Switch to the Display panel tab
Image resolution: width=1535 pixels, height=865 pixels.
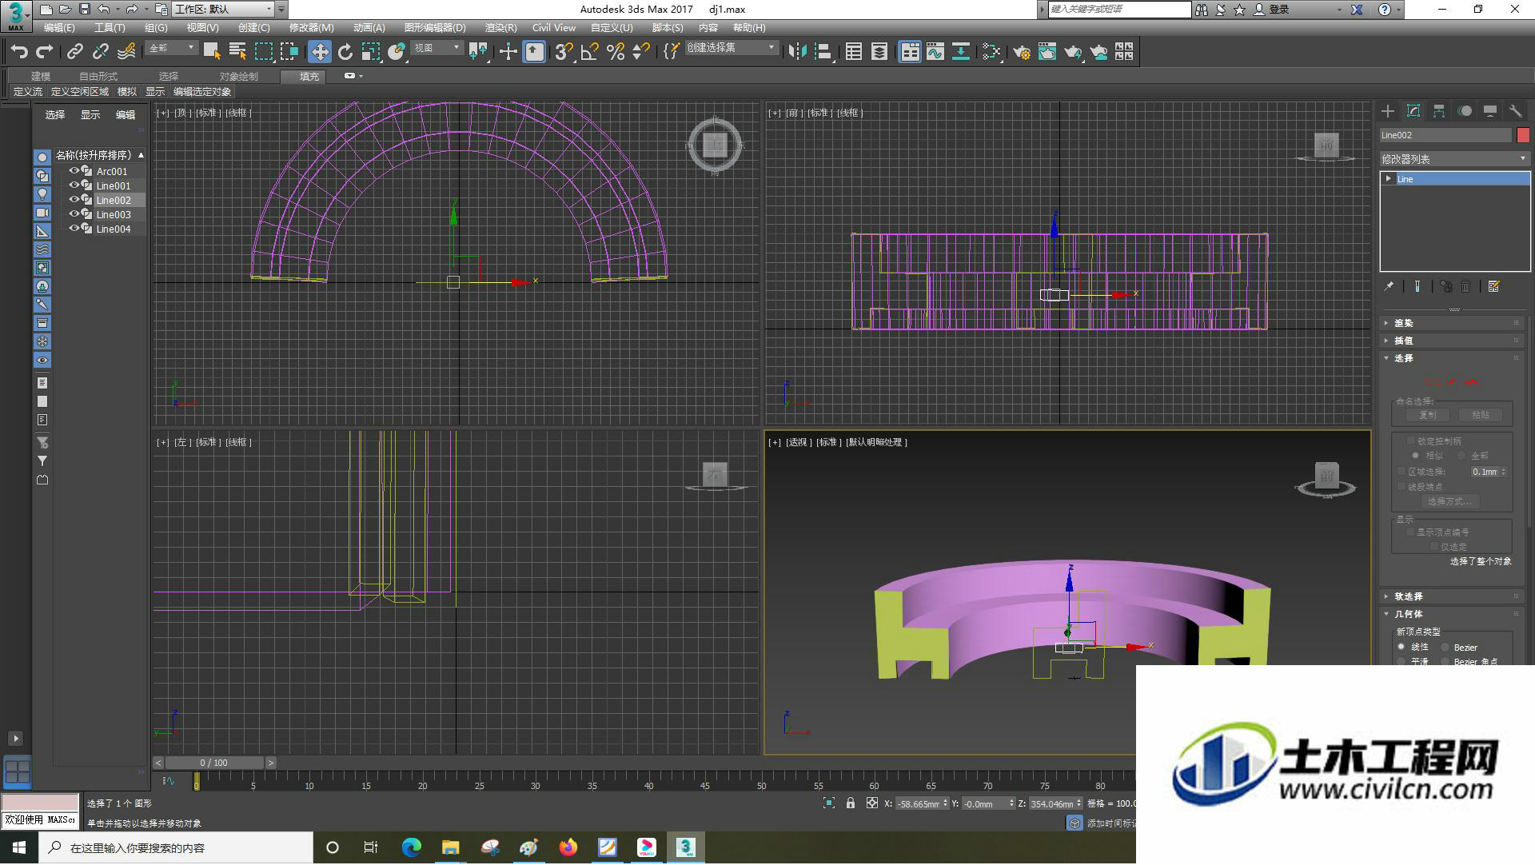point(1490,111)
